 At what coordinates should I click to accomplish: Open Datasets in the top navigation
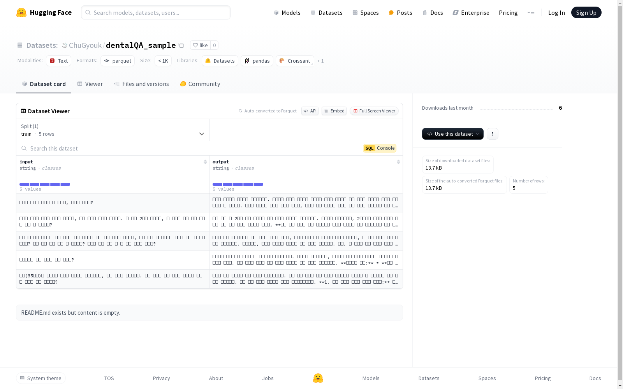coord(326,12)
